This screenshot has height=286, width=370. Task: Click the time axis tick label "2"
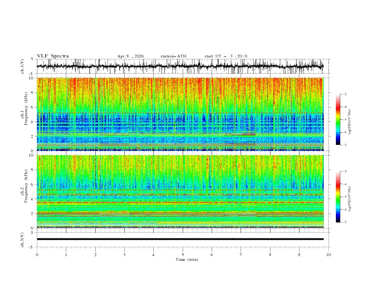click(95, 255)
